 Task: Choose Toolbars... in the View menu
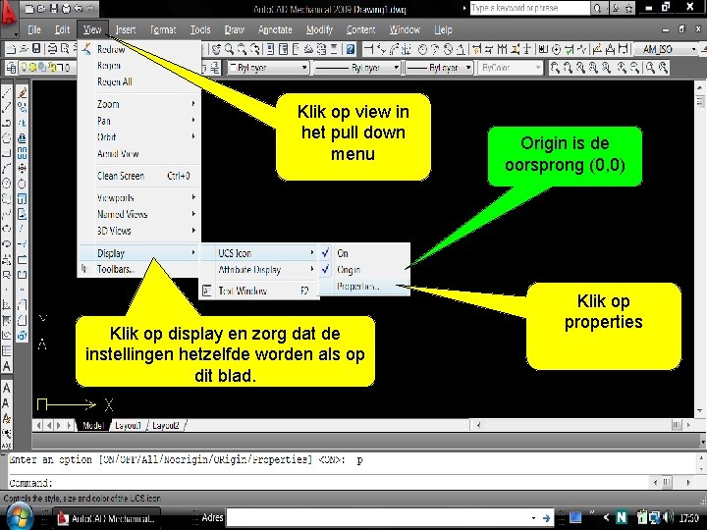pos(139,269)
